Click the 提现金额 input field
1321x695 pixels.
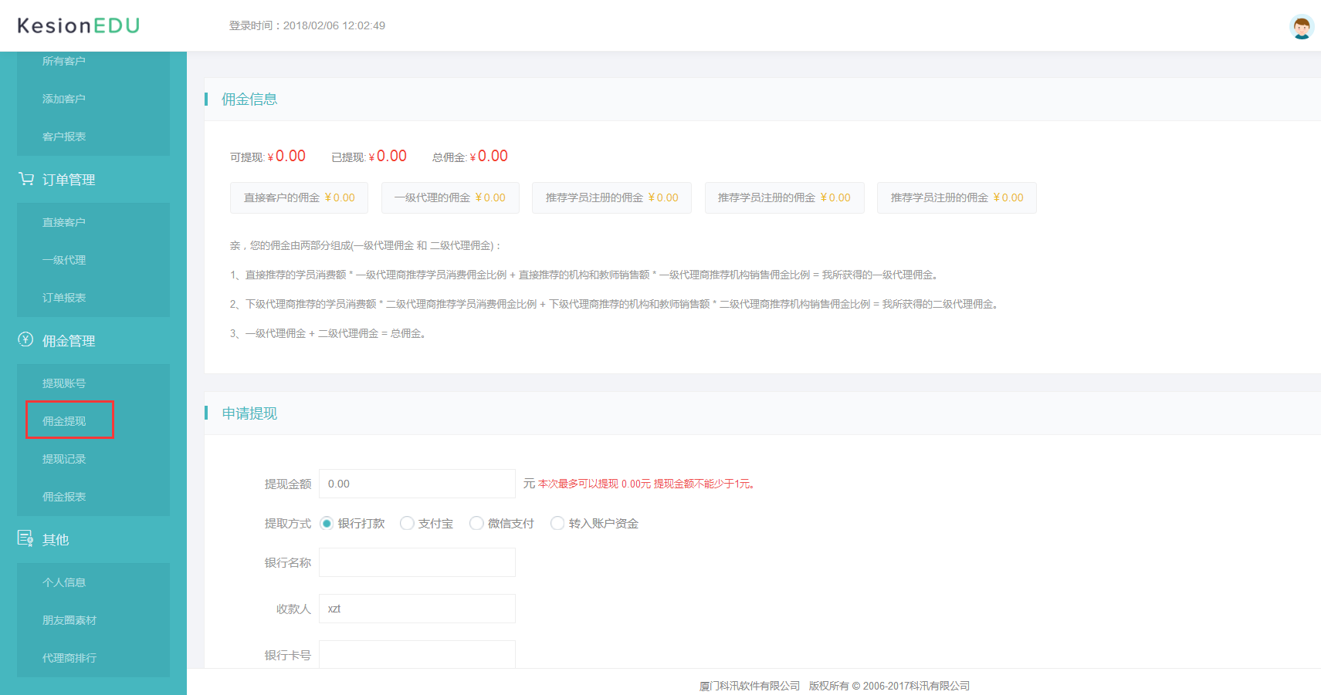(x=417, y=484)
